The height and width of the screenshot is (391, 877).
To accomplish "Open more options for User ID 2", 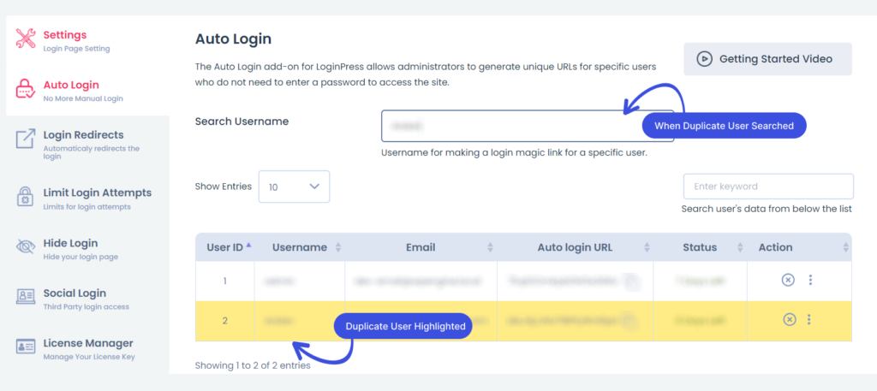I will pyautogui.click(x=808, y=320).
